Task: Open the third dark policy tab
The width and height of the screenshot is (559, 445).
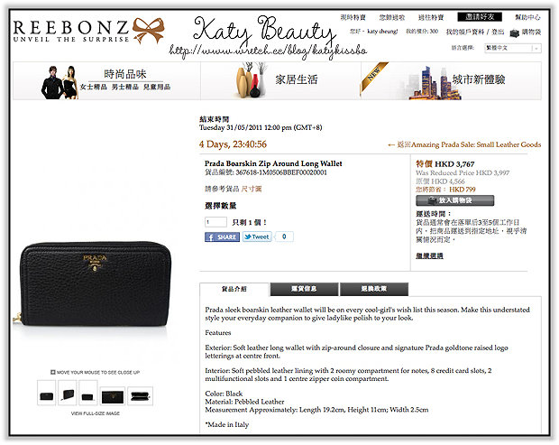Action: (x=374, y=289)
